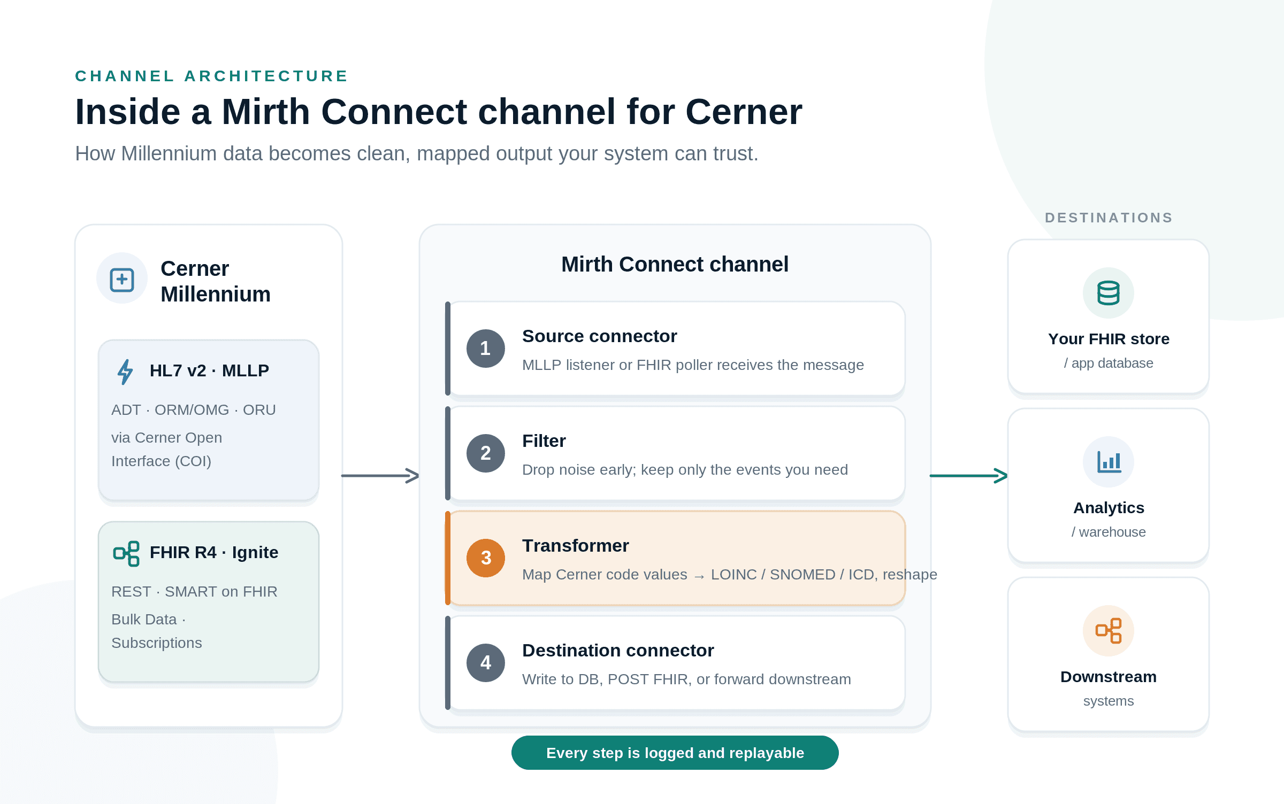Click 'Drop noise early' description
This screenshot has height=804, width=1284.
click(685, 470)
